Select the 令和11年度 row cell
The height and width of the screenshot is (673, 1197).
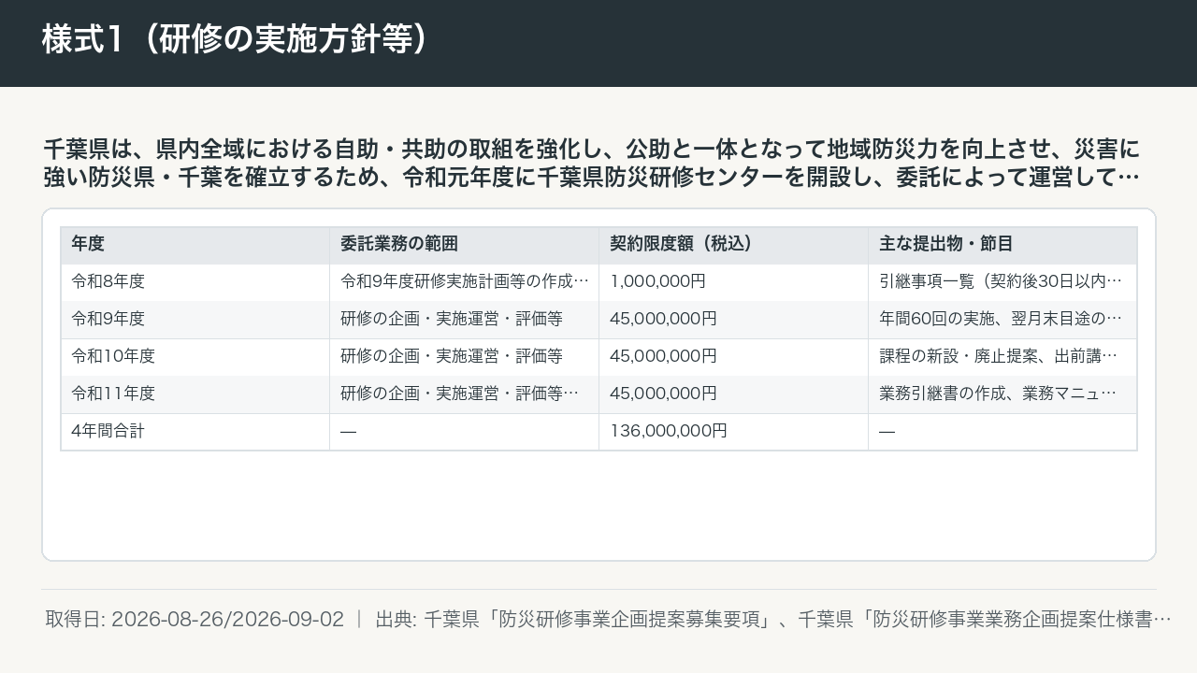pyautogui.click(x=195, y=394)
